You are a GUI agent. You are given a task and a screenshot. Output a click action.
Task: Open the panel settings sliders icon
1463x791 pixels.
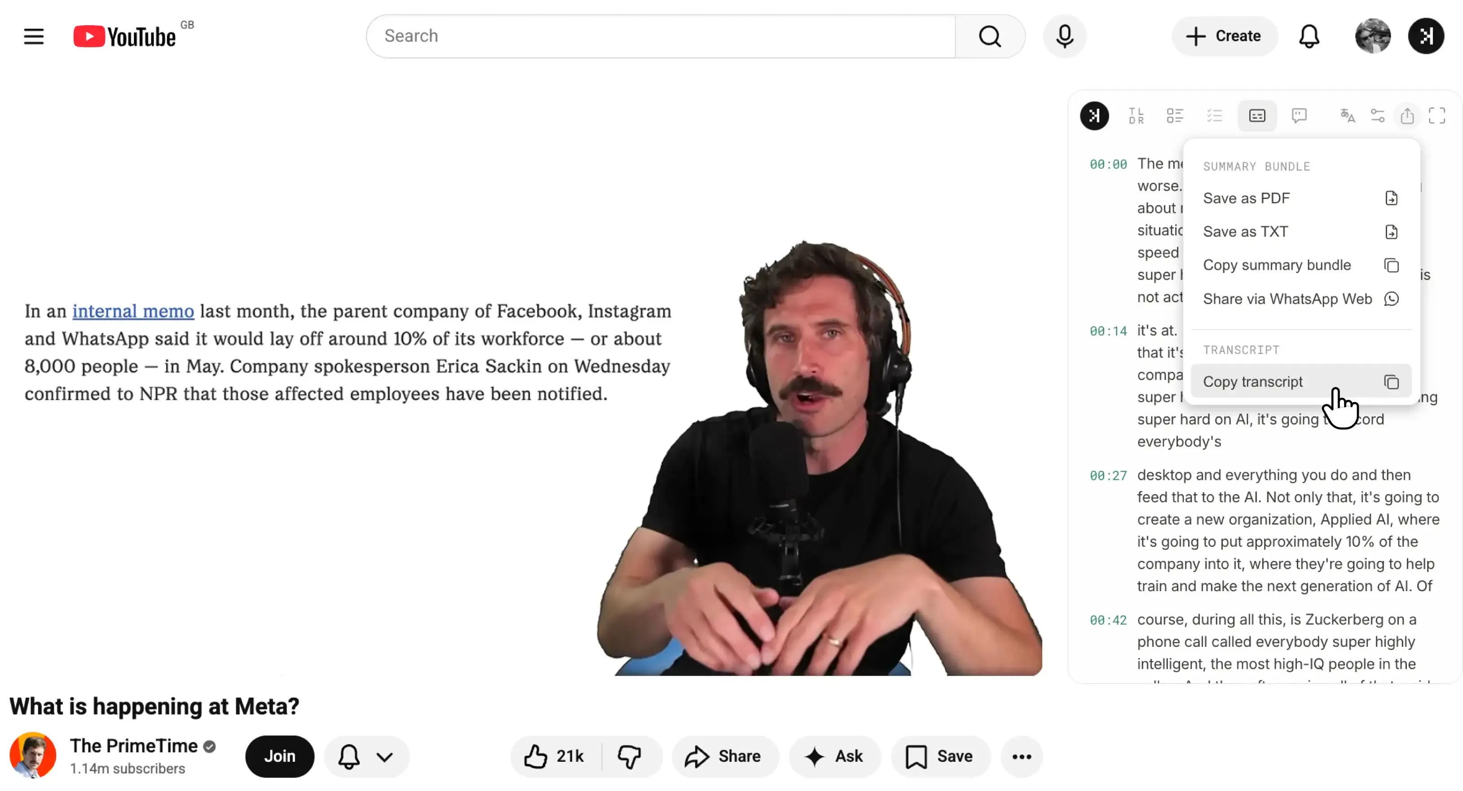[x=1377, y=116]
